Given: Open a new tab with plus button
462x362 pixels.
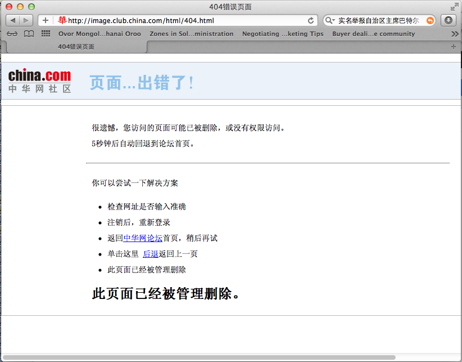Looking at the screenshot, I should click(454, 47).
